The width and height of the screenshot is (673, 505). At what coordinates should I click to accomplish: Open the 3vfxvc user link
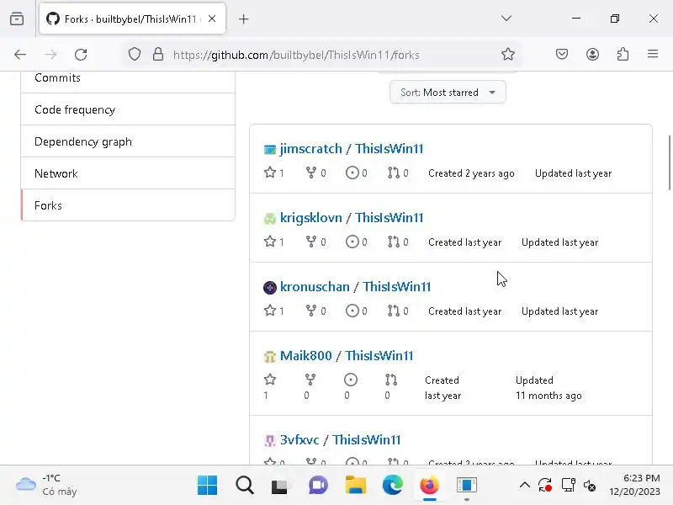coord(299,440)
